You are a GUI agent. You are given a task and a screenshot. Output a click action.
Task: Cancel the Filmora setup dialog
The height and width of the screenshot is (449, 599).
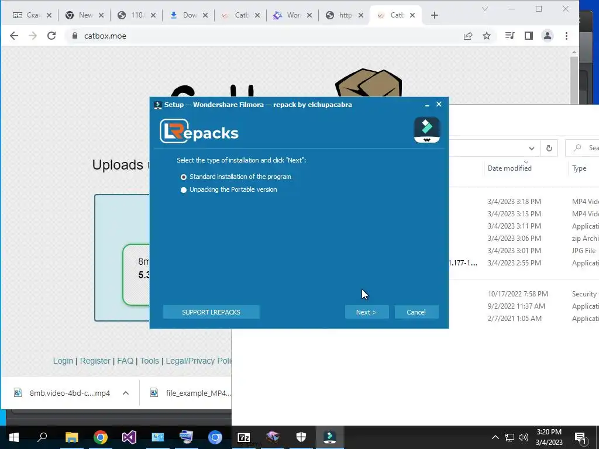[416, 312]
